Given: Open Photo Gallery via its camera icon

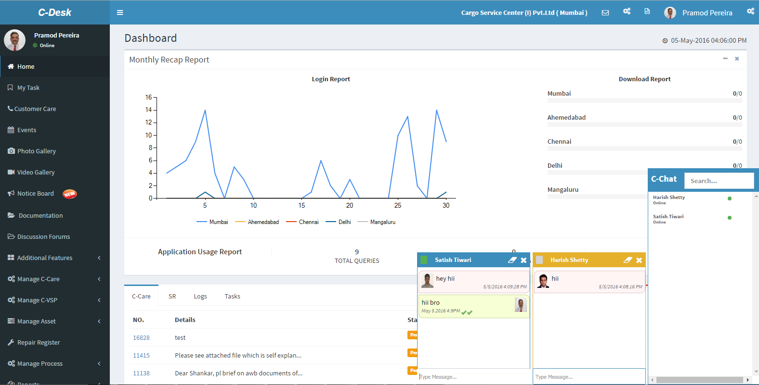Looking at the screenshot, I should coord(11,151).
